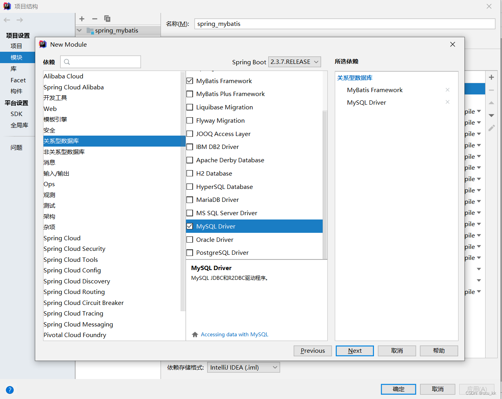This screenshot has height=399, width=502.
Task: Click the module name field spring_mybatis
Action: (x=345, y=24)
